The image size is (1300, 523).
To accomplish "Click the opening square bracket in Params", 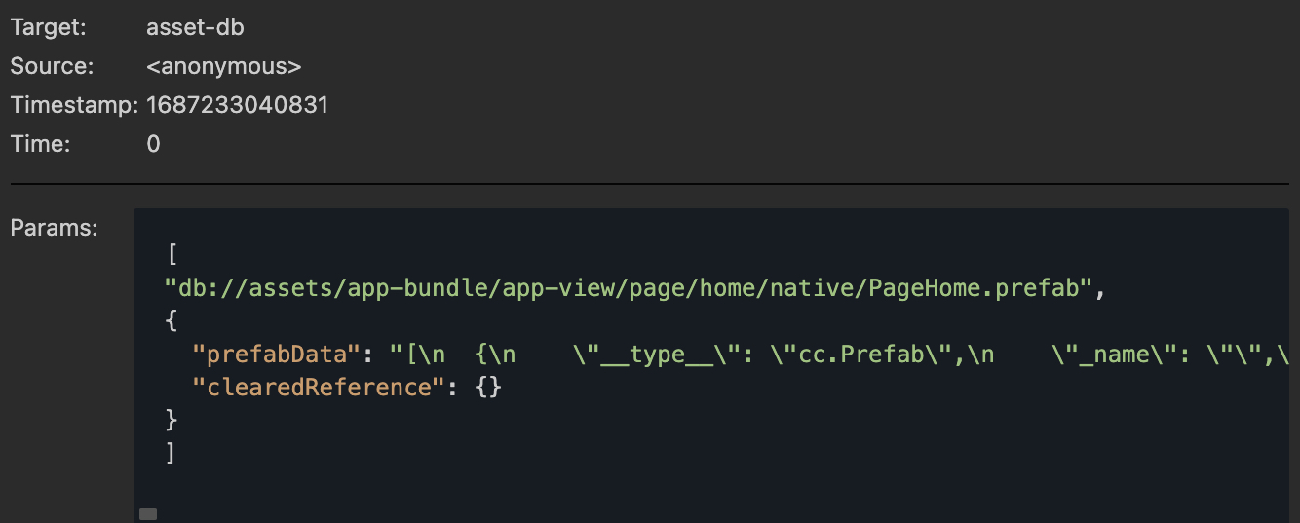I will click(172, 255).
